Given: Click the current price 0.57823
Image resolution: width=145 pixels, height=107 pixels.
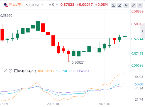Looking at the screenshot, I should coord(67,5).
